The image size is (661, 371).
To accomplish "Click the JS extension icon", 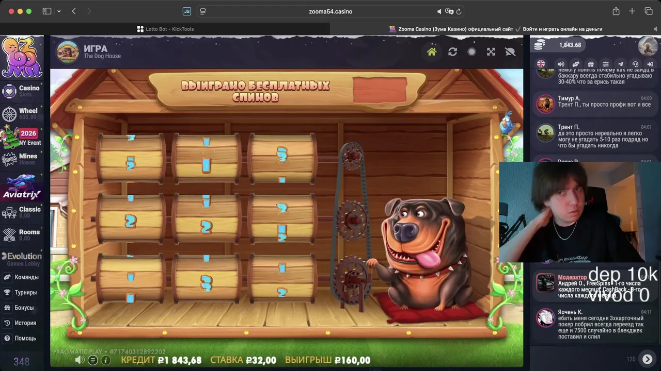I will coord(187,11).
